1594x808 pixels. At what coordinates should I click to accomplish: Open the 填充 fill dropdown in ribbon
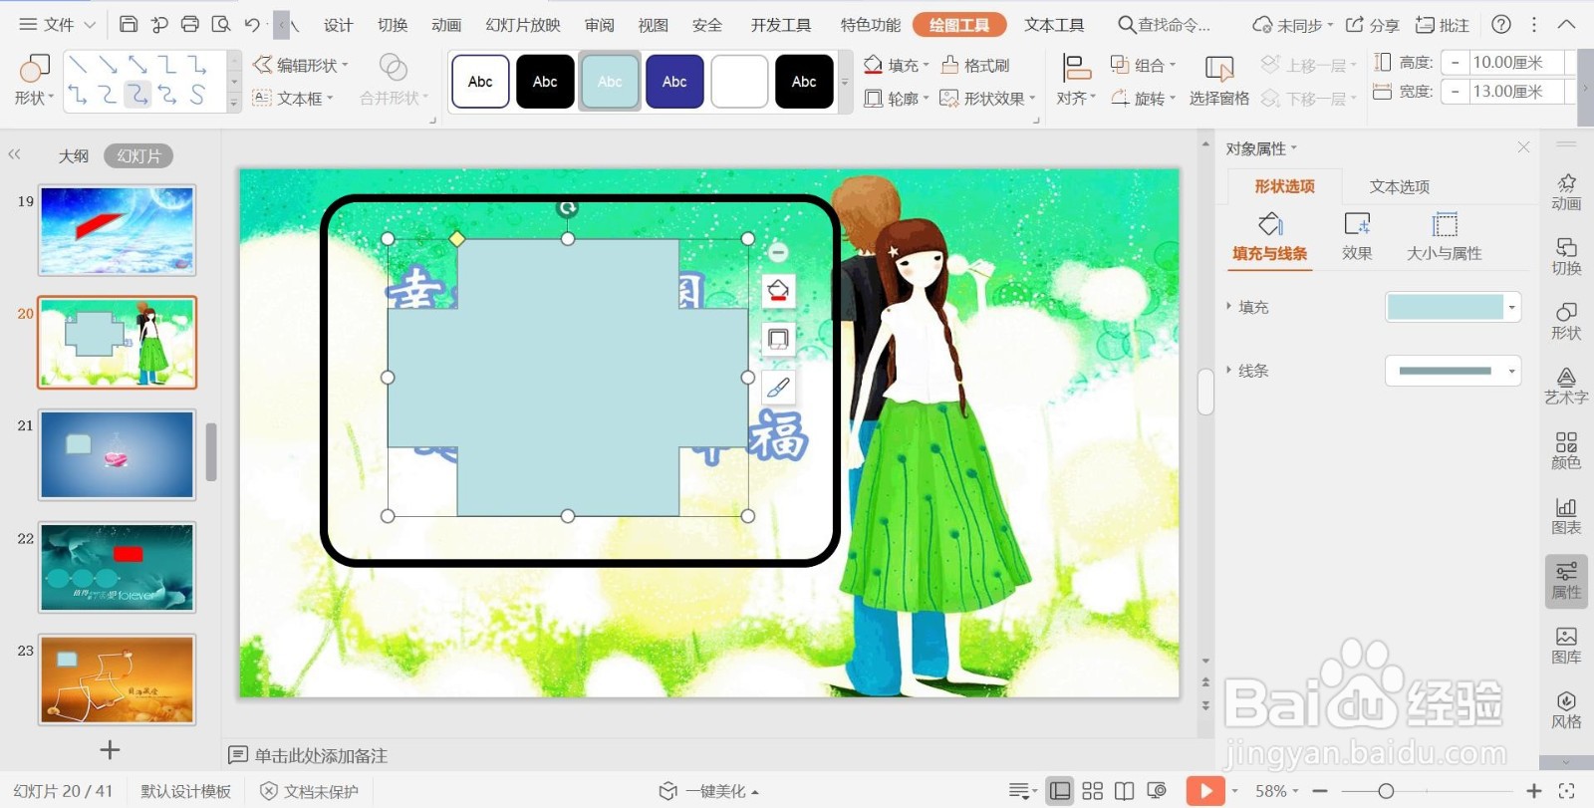point(896,66)
